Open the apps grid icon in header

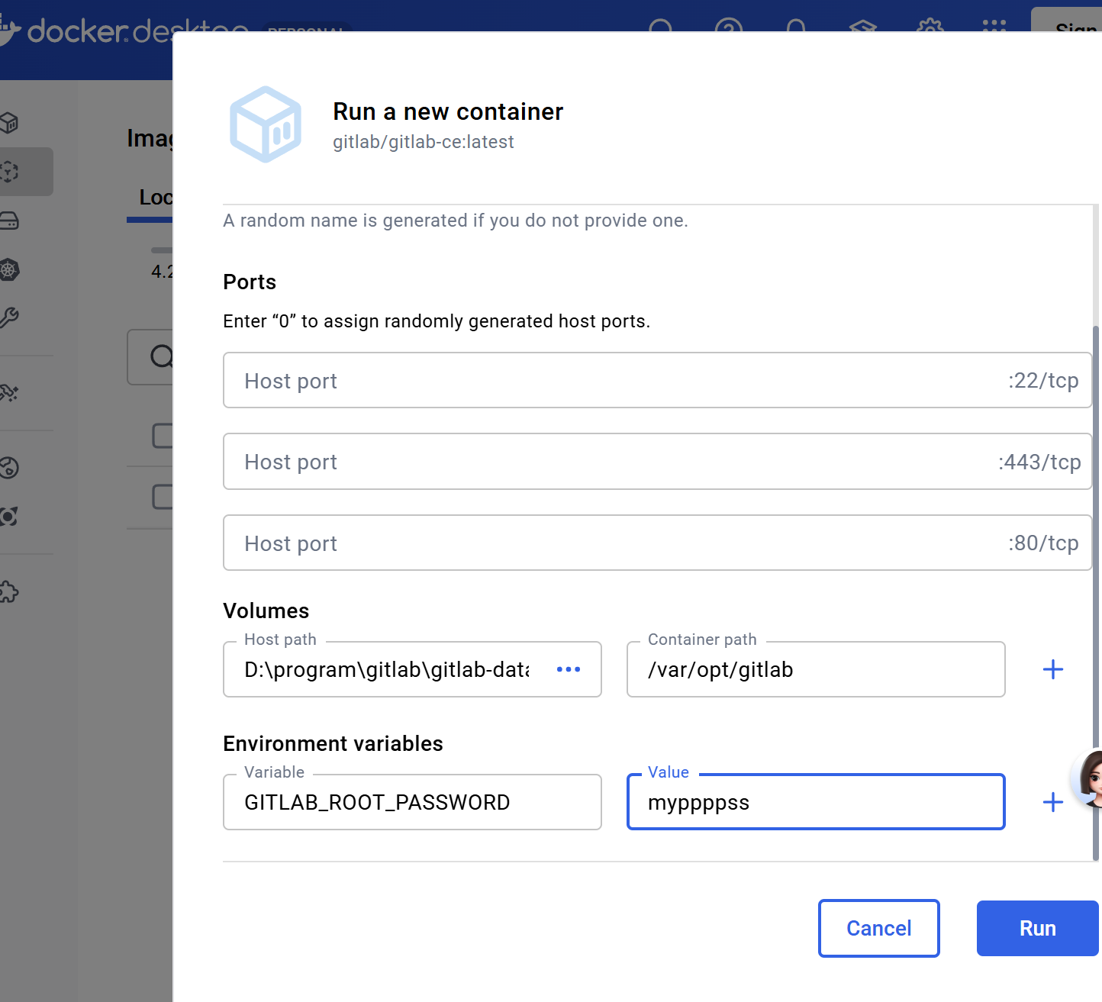coord(994,27)
